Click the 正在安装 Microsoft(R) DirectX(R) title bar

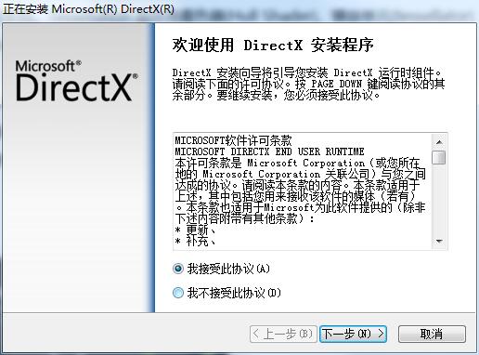click(239, 9)
